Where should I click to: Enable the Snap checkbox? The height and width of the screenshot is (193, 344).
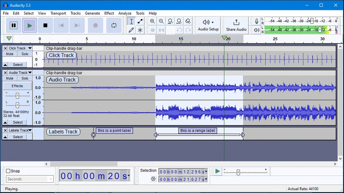pyautogui.click(x=8, y=171)
